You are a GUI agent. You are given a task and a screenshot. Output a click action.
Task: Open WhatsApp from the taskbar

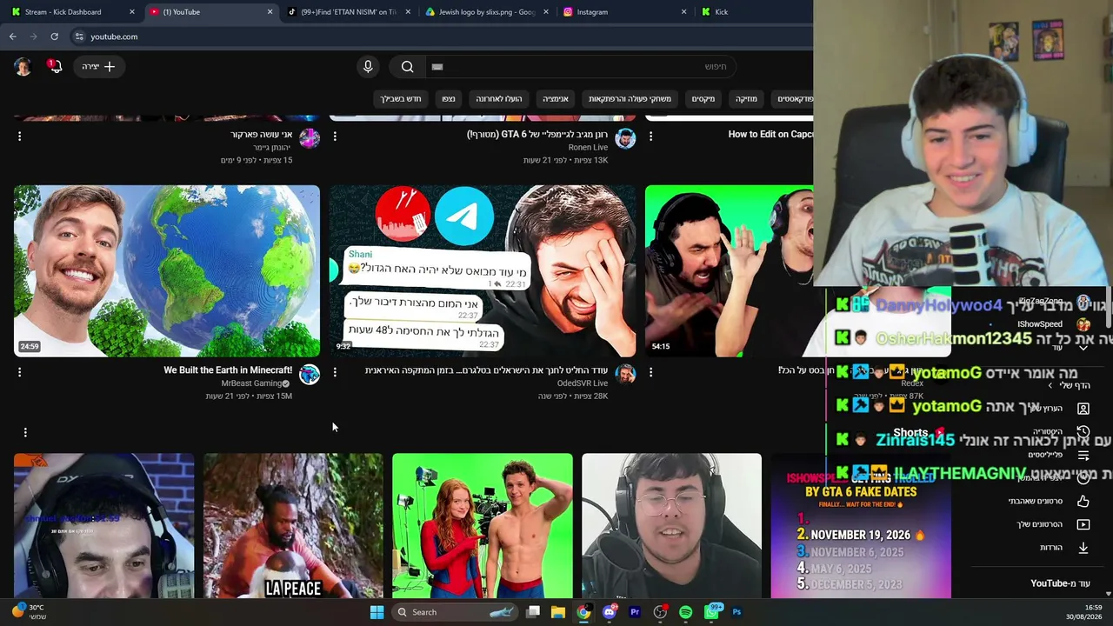711,612
